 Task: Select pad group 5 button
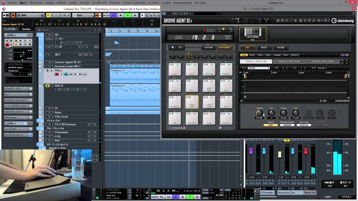[x=204, y=56]
